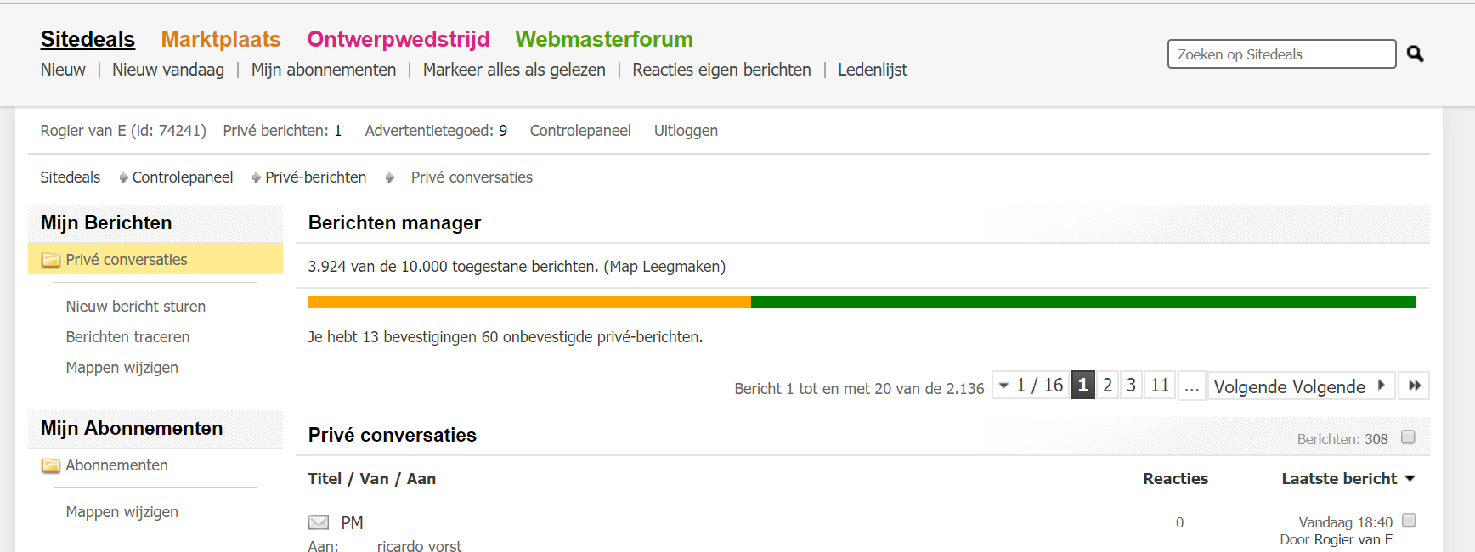Tick the select-all checkbox beside Berichten: 308
The image size is (1475, 552).
pyautogui.click(x=1408, y=437)
